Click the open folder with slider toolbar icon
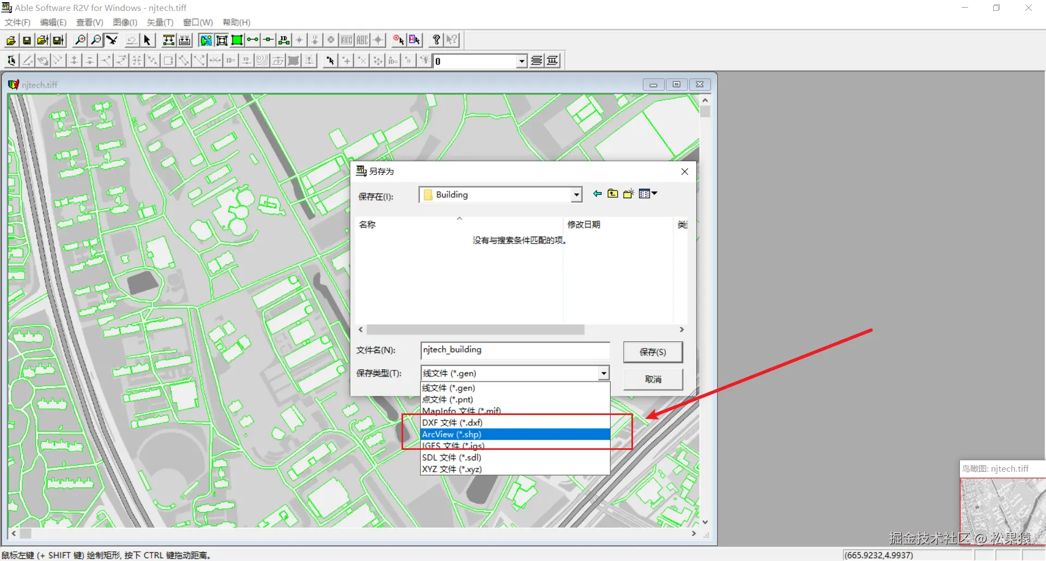1046x561 pixels. [42, 40]
